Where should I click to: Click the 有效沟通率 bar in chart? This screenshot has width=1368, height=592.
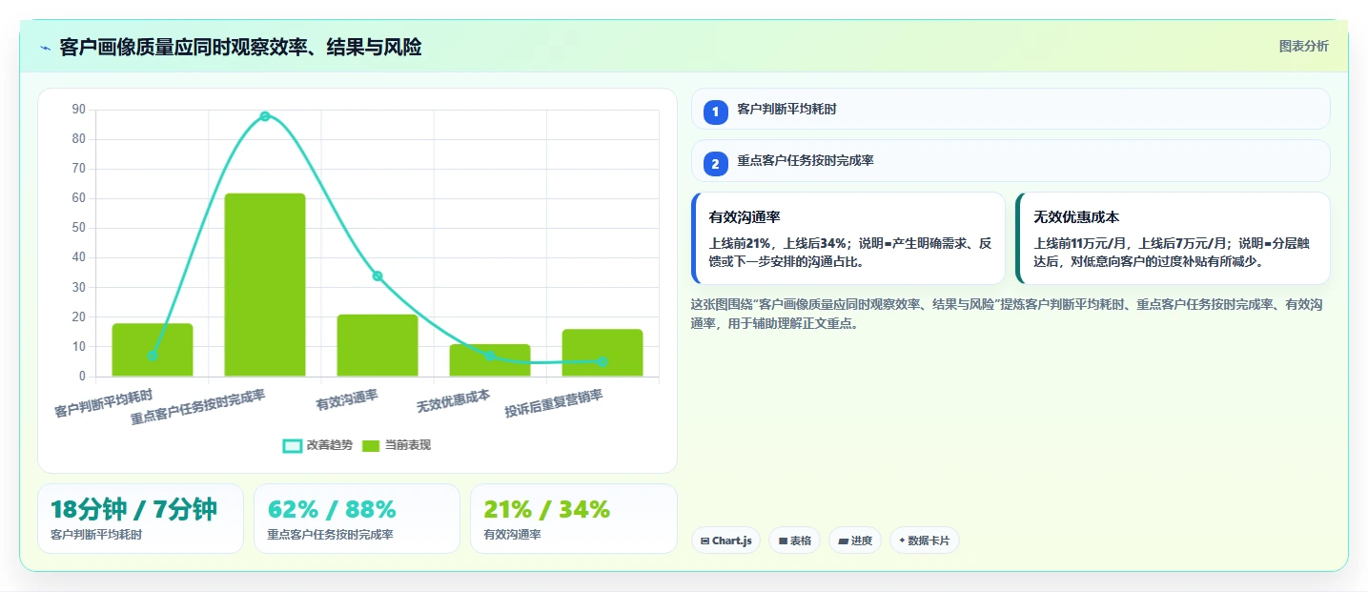coord(378,345)
